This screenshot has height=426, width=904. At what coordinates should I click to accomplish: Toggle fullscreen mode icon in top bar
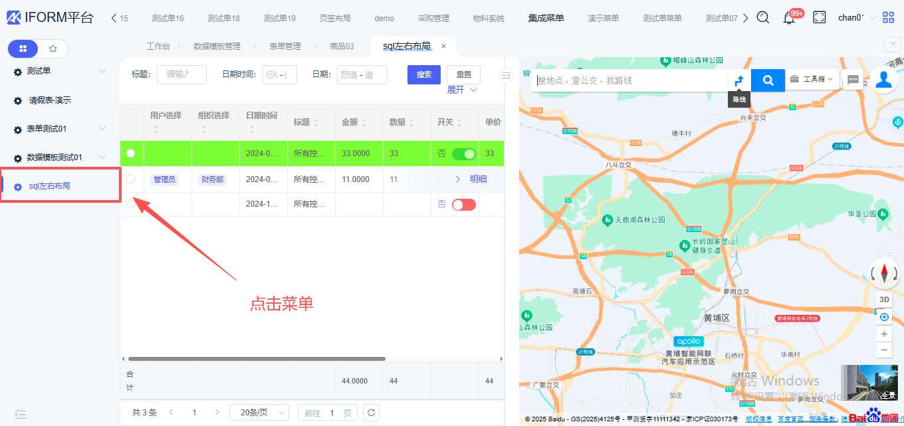(820, 18)
